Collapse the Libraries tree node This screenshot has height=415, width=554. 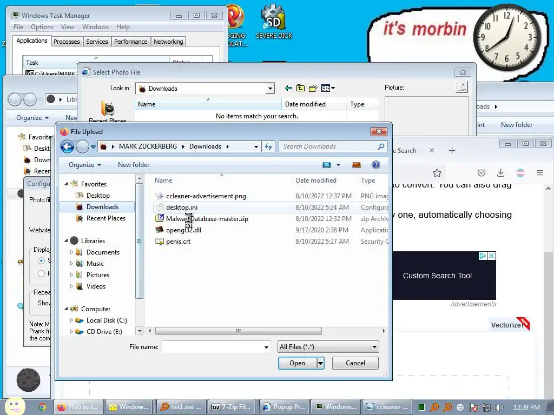coord(66,240)
